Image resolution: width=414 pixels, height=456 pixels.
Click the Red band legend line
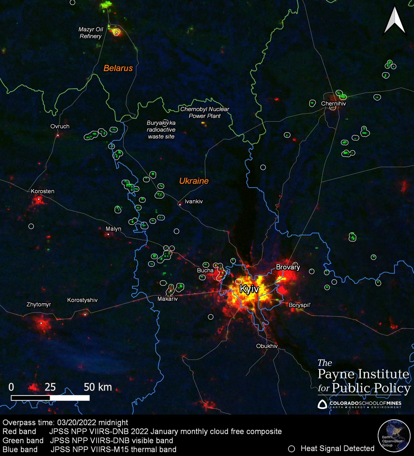click(142, 432)
